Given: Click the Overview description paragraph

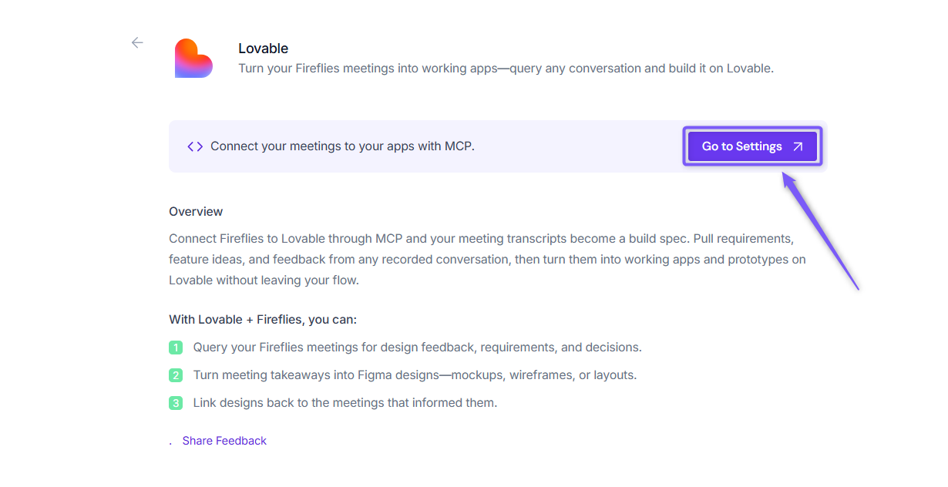Looking at the screenshot, I should coord(487,260).
